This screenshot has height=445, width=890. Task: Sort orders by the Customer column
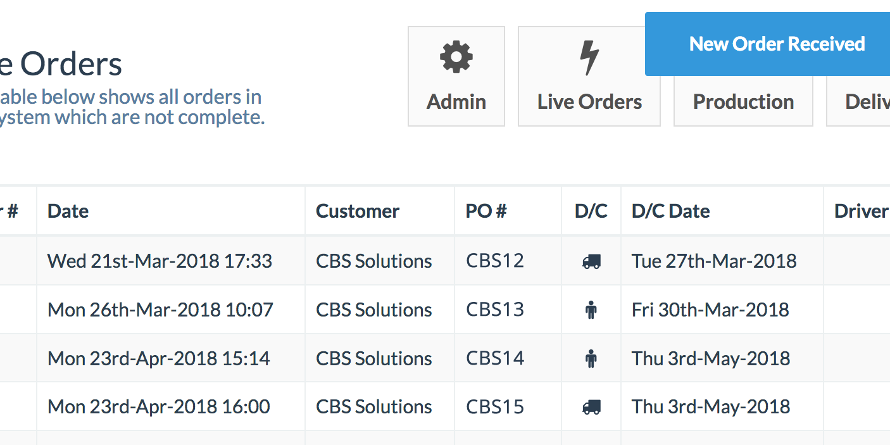pyautogui.click(x=358, y=211)
